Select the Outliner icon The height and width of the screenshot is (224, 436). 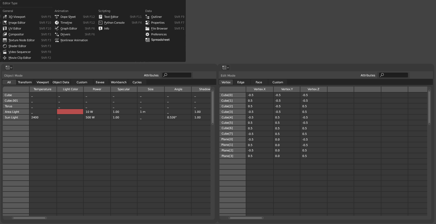pos(147,17)
